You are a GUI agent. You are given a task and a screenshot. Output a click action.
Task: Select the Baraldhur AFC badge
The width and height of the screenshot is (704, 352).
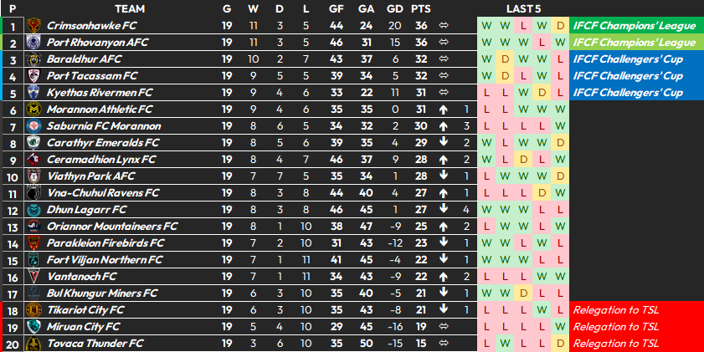(x=33, y=59)
